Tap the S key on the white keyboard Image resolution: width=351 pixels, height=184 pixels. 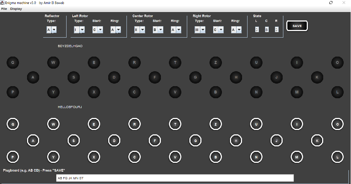[73, 141]
